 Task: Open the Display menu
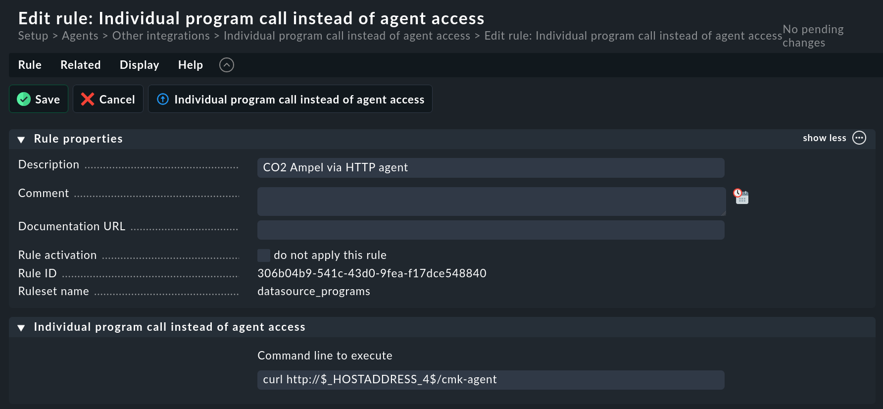coord(140,65)
